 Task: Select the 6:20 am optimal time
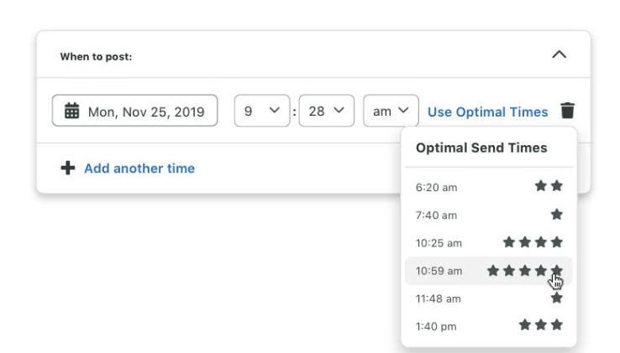click(x=437, y=187)
